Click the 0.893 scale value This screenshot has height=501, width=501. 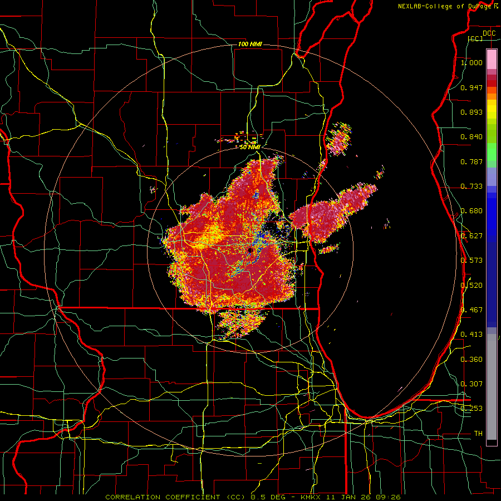[471, 112]
